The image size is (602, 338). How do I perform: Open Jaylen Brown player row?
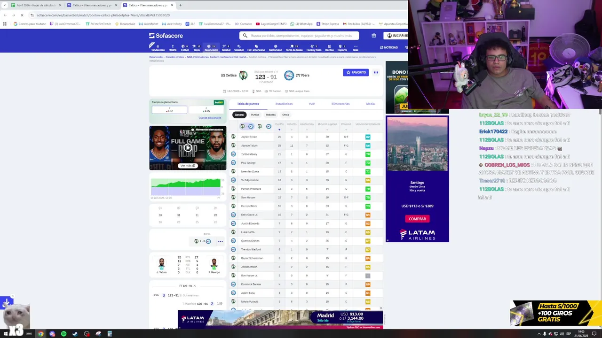click(x=306, y=137)
